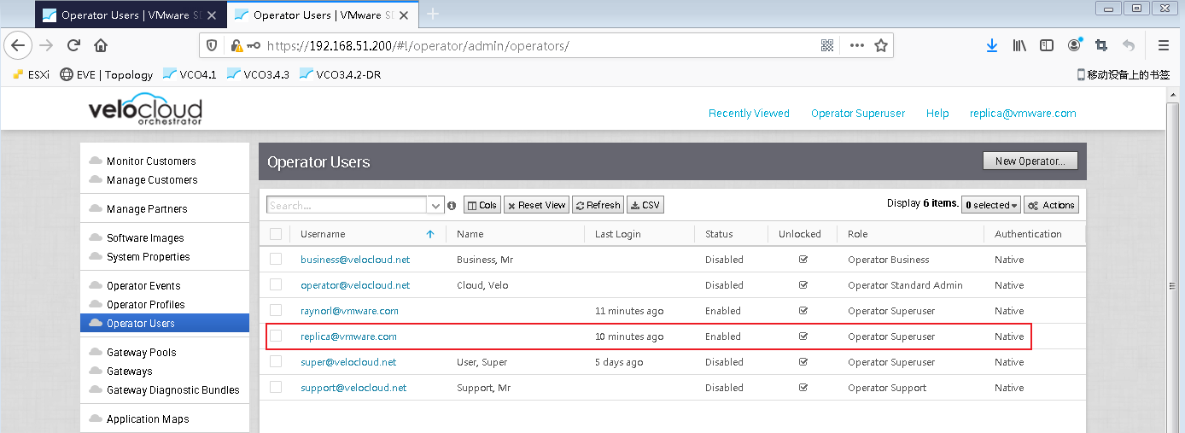The width and height of the screenshot is (1185, 433).
Task: Reload the page with the refresh icon
Action: (73, 45)
